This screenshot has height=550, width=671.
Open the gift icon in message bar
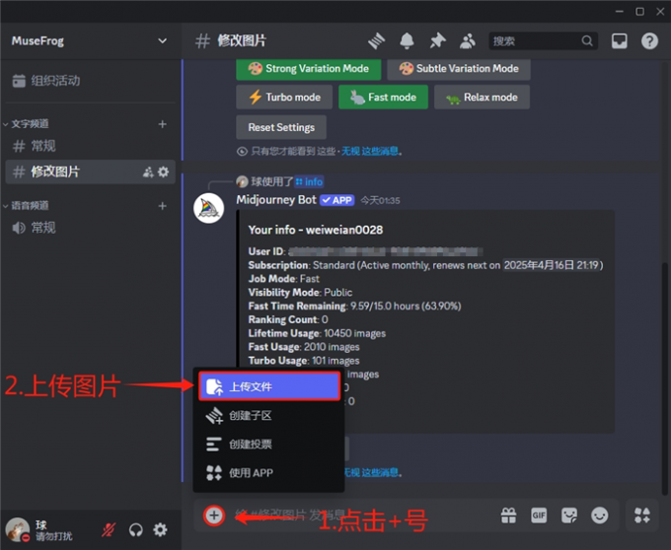[x=508, y=516]
